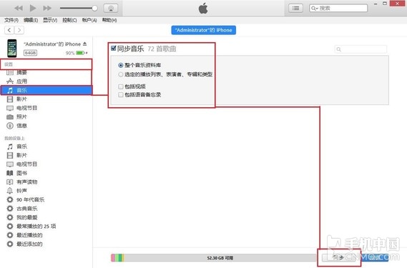The height and width of the screenshot is (268, 407).
Task: Select 音乐 under settings in sidebar
Action: tap(46, 90)
